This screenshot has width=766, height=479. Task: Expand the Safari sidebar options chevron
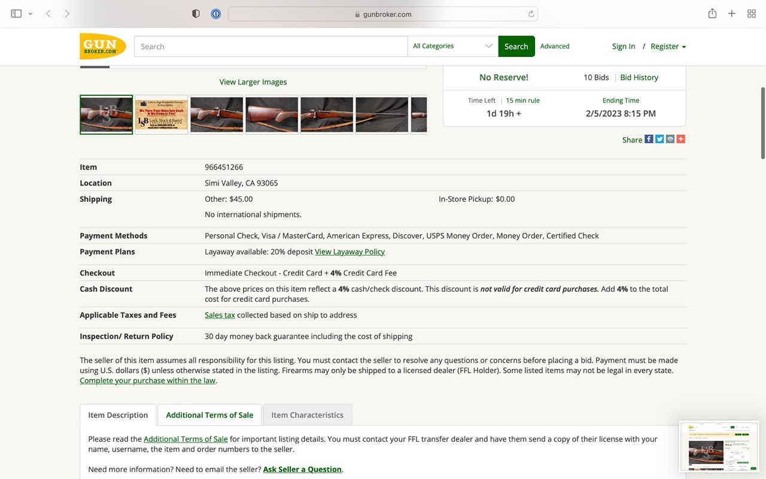(30, 14)
